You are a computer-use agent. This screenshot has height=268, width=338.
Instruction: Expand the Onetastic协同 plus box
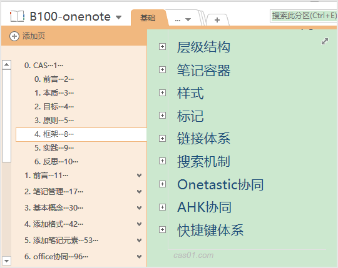coord(162,184)
